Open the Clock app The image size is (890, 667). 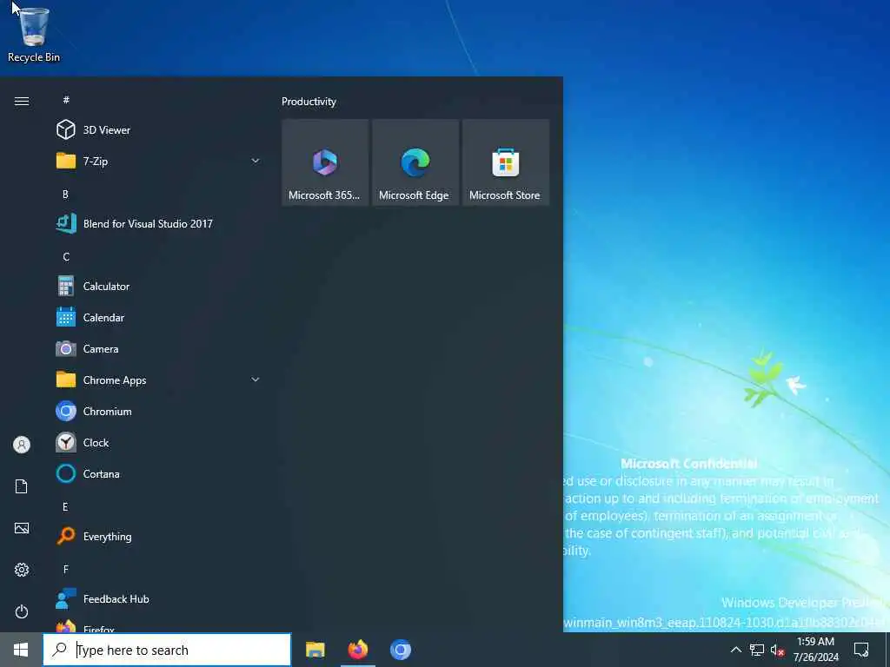pos(159,442)
